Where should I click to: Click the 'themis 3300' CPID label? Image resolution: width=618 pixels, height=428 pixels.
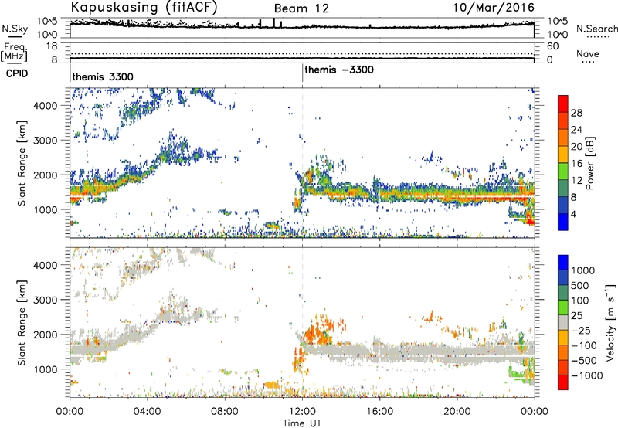[x=103, y=76]
